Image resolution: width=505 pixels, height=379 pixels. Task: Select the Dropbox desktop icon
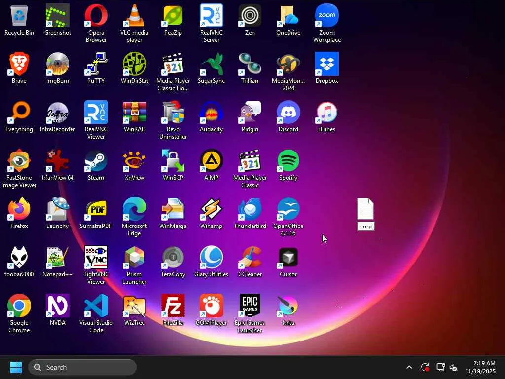pyautogui.click(x=327, y=64)
